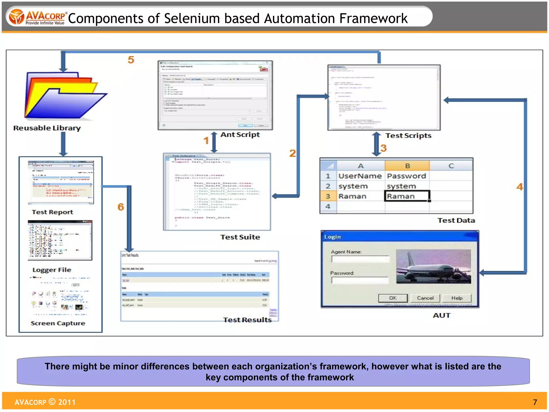
Task: Click the 'Test Report' label
Action: (52, 212)
